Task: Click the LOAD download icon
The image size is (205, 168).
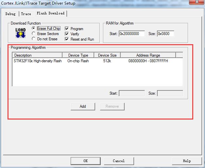Action: click(x=21, y=33)
